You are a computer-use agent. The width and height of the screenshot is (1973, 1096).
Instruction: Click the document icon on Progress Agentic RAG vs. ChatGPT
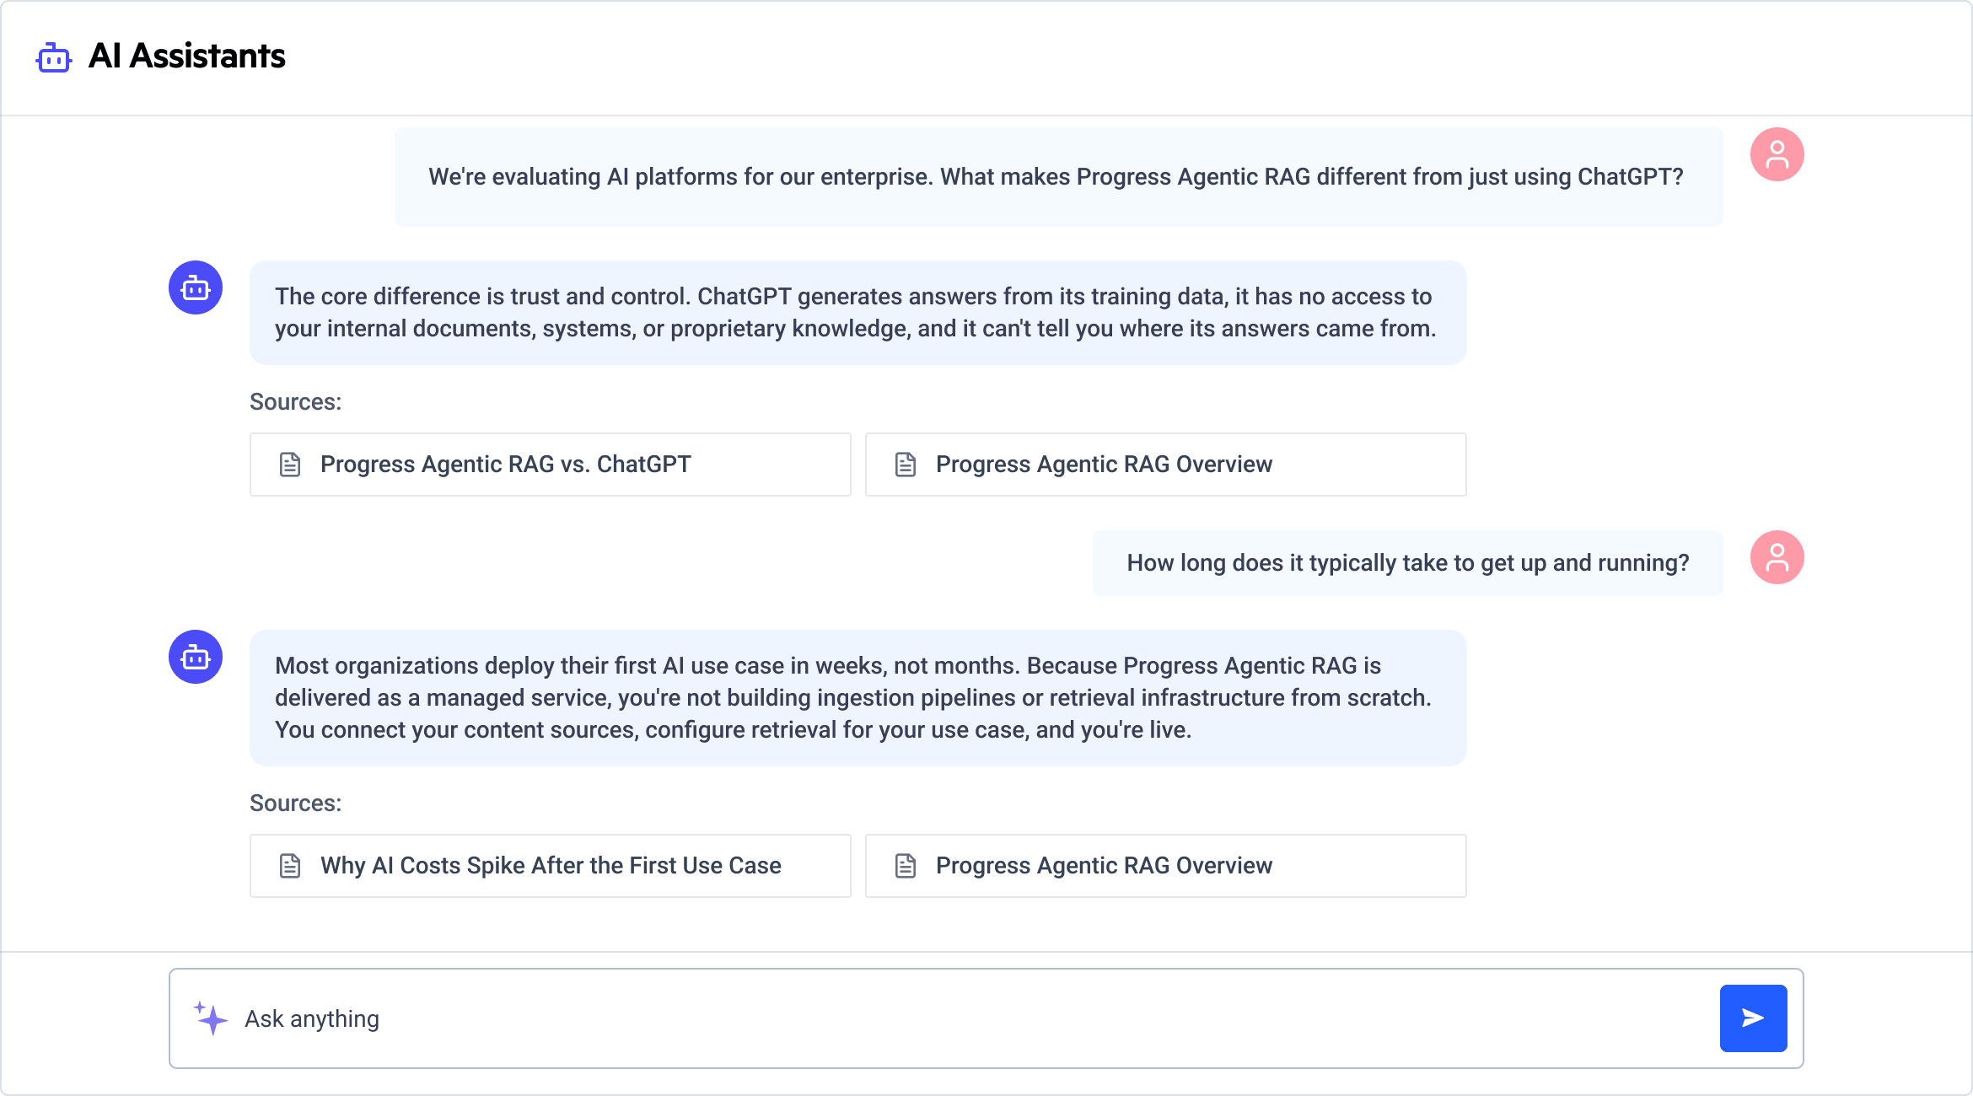point(290,465)
